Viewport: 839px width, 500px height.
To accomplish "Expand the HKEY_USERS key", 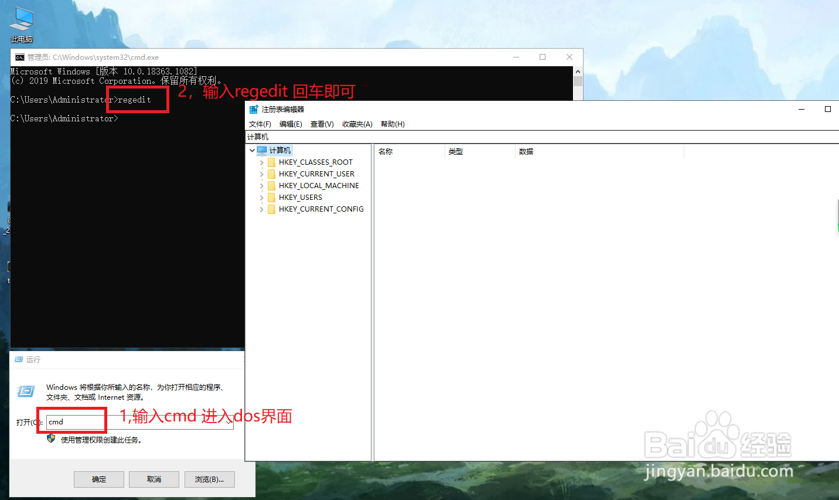I will (x=261, y=198).
